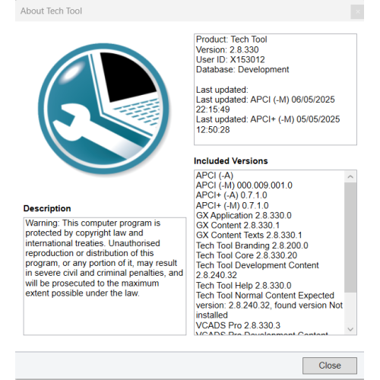Click the Last updated APCI+ (-M) line
This screenshot has width=380, height=380.
[268, 125]
